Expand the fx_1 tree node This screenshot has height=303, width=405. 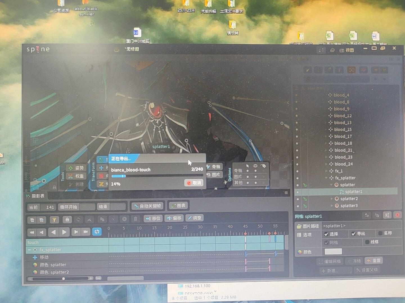pos(326,171)
